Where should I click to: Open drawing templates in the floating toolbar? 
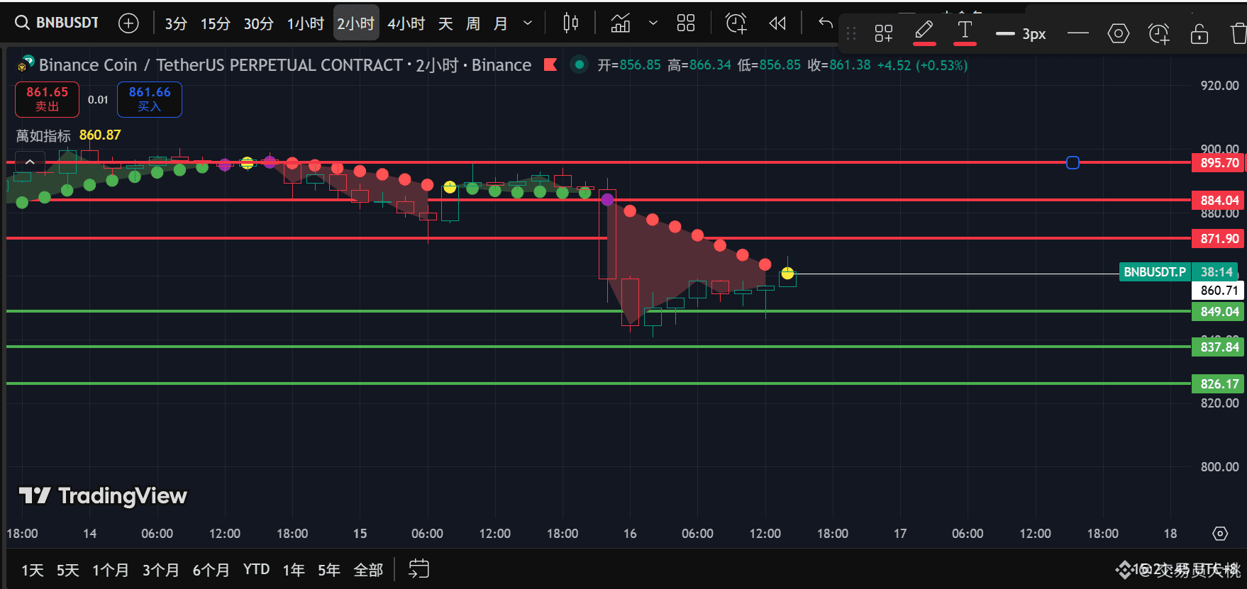[x=884, y=33]
